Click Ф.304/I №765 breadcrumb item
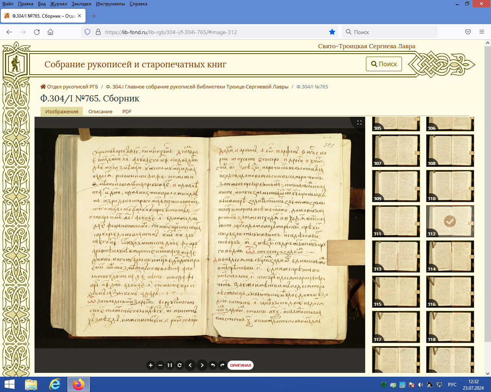 point(312,87)
